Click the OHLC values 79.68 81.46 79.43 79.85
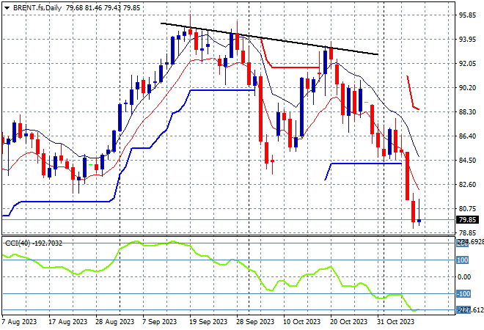This screenshot has width=484, height=330. 103,8
